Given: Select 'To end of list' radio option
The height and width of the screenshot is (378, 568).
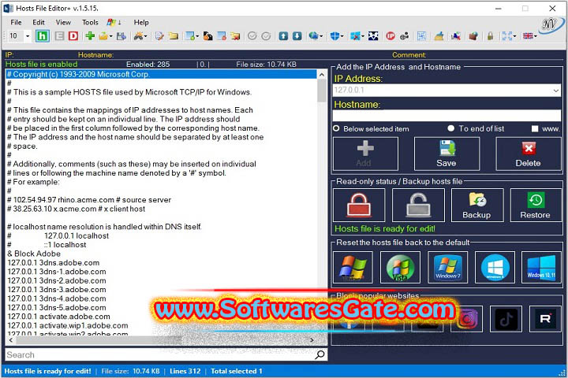Looking at the screenshot, I should (476, 128).
